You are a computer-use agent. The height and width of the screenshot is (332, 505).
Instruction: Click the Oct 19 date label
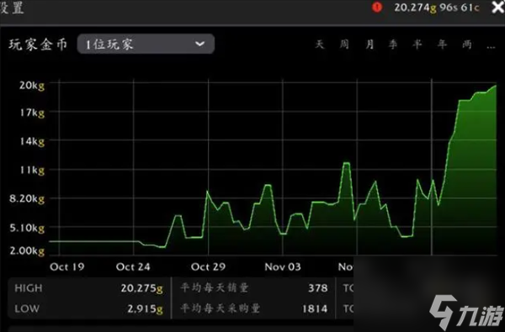[67, 266]
